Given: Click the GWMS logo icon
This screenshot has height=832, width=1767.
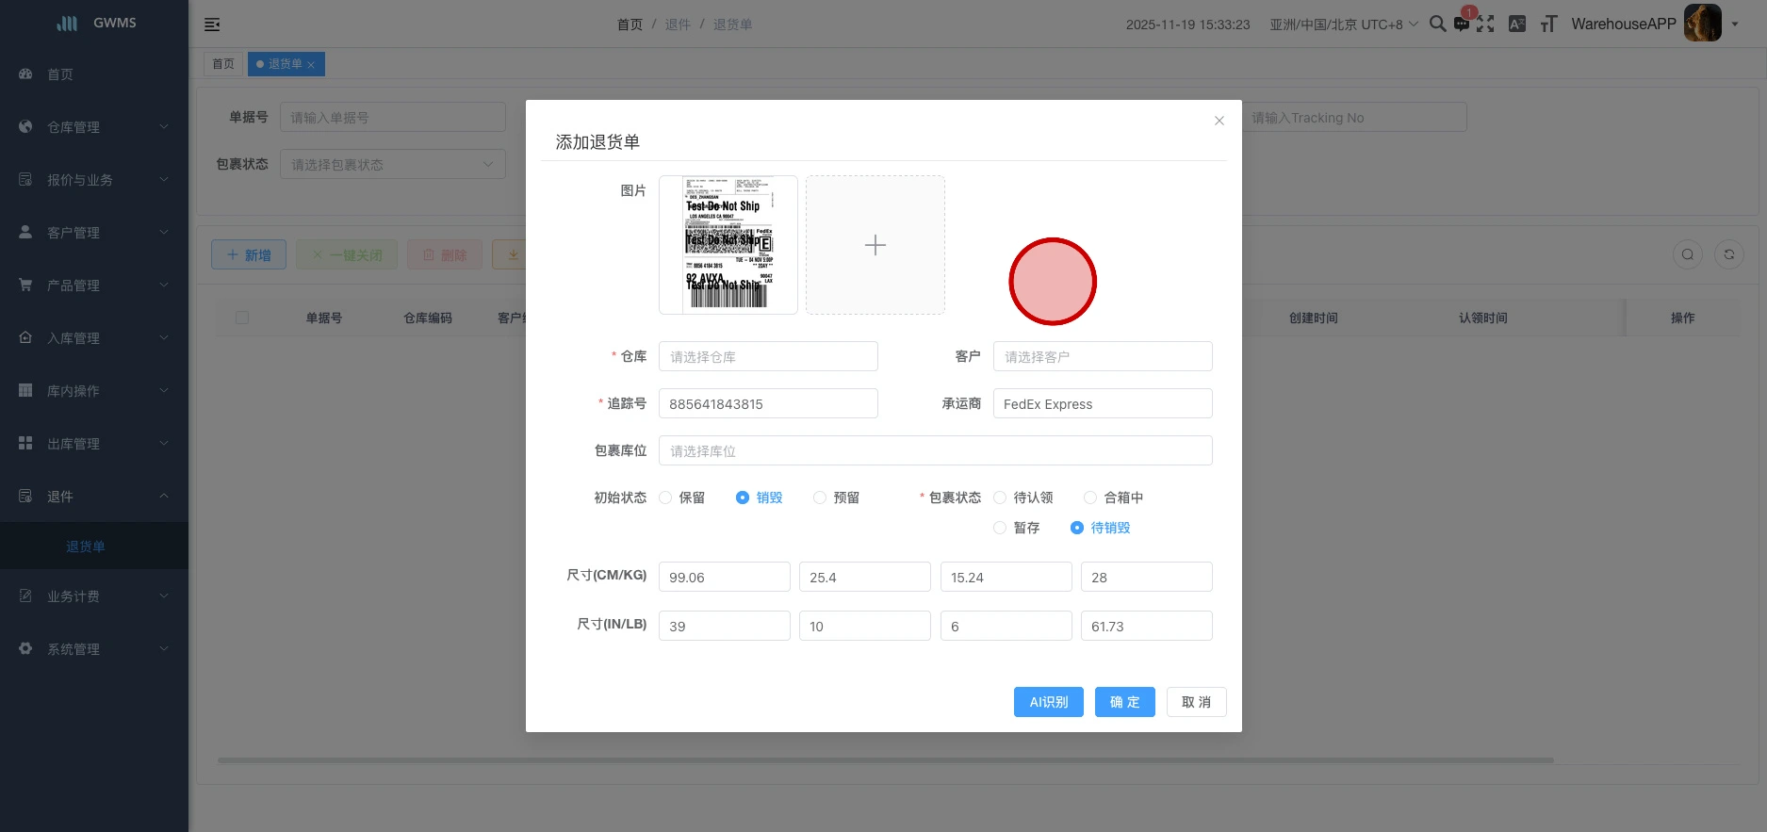Looking at the screenshot, I should click(67, 23).
